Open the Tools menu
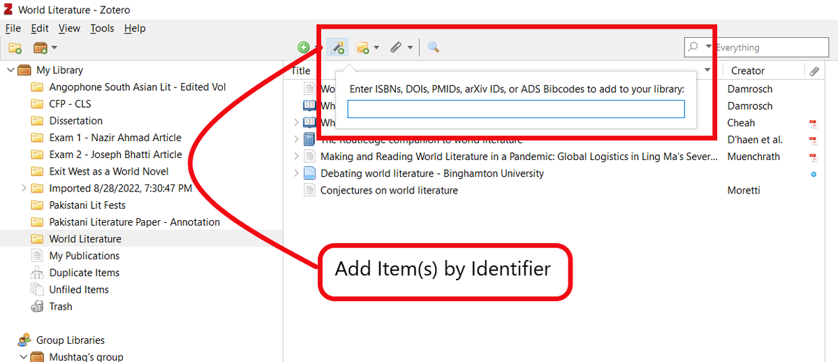Screen dimensions: 838x362 click(x=102, y=28)
